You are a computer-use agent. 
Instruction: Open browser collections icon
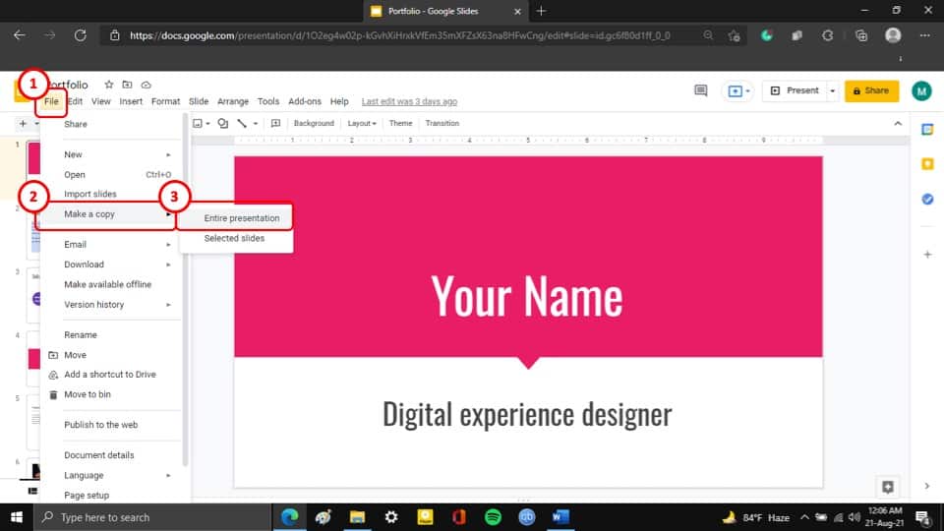[x=861, y=35]
